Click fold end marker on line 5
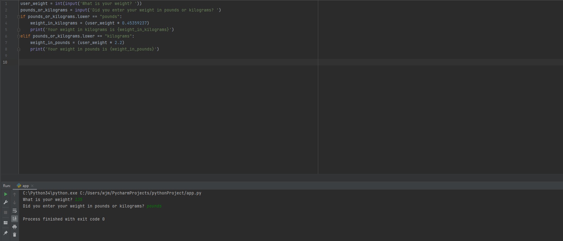Viewport: 563px width, 241px height. (19, 30)
